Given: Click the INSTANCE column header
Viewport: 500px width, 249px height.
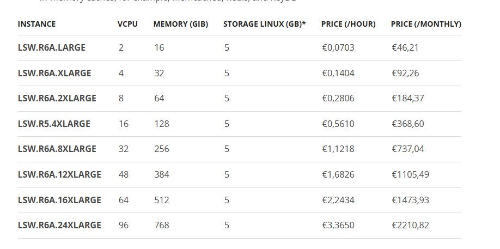Looking at the screenshot, I should [x=36, y=24].
